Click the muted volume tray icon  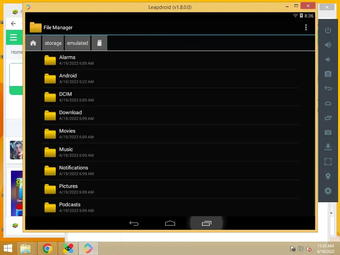pos(308,249)
